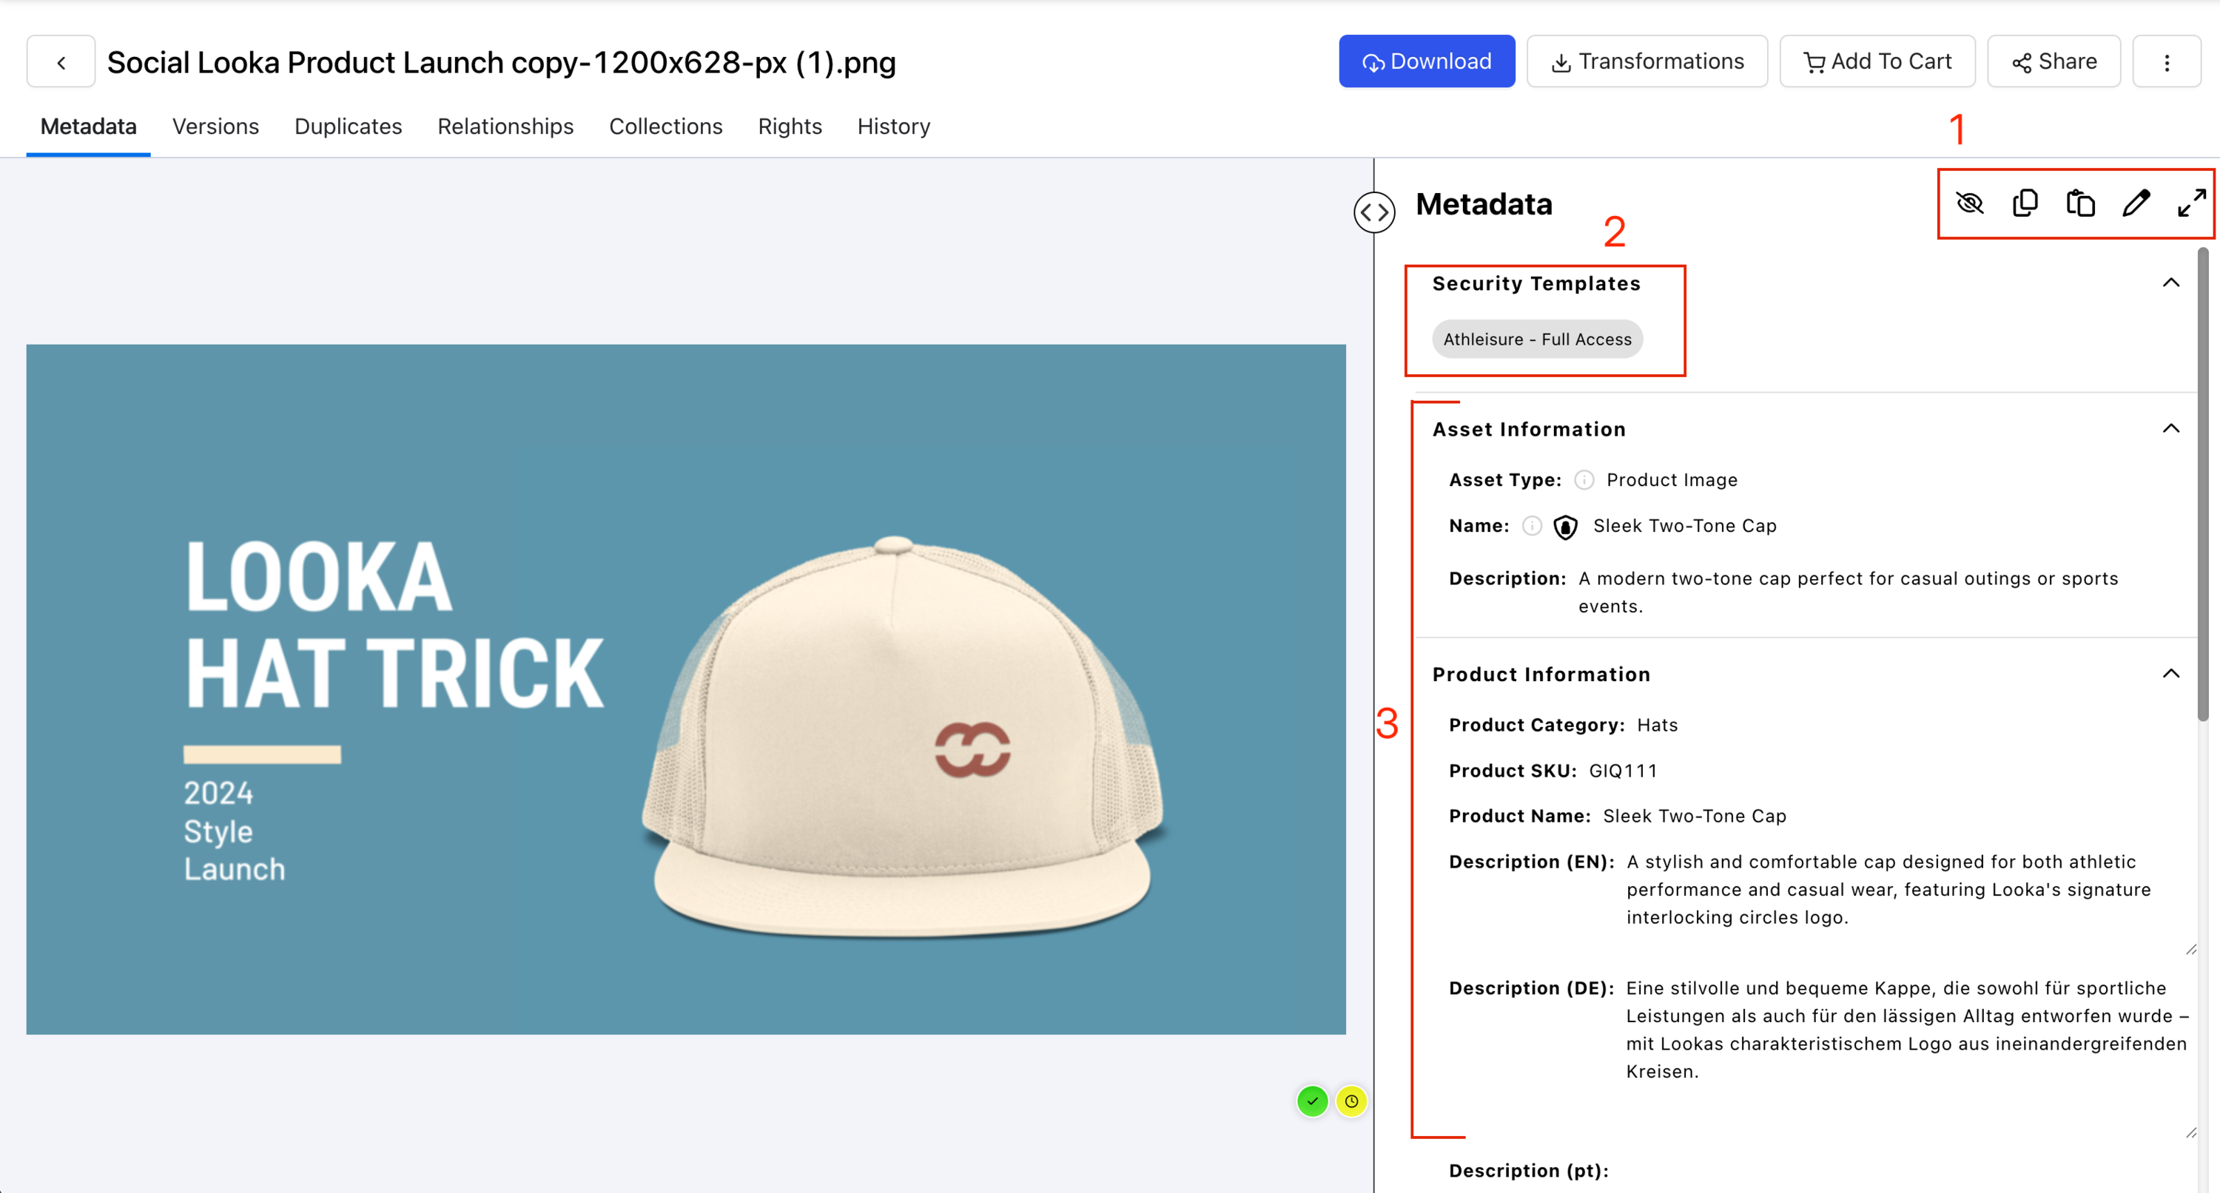This screenshot has height=1193, width=2220.
Task: Click the paste metadata clipboard icon
Action: 2079,203
